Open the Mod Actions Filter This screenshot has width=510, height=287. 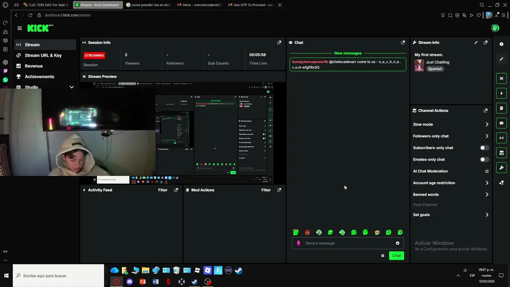click(x=266, y=190)
